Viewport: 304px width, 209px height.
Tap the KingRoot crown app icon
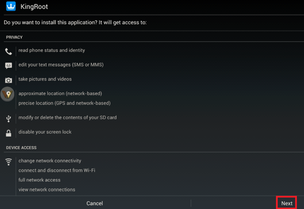click(x=11, y=6)
